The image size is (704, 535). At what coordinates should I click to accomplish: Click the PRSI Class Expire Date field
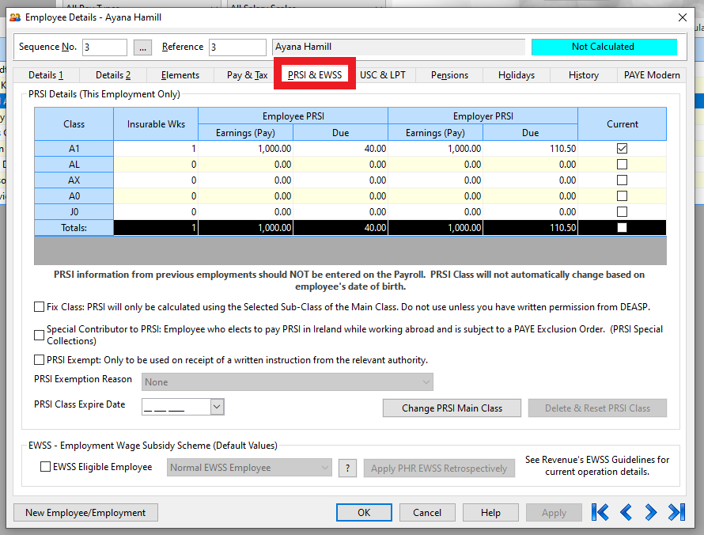coord(176,407)
